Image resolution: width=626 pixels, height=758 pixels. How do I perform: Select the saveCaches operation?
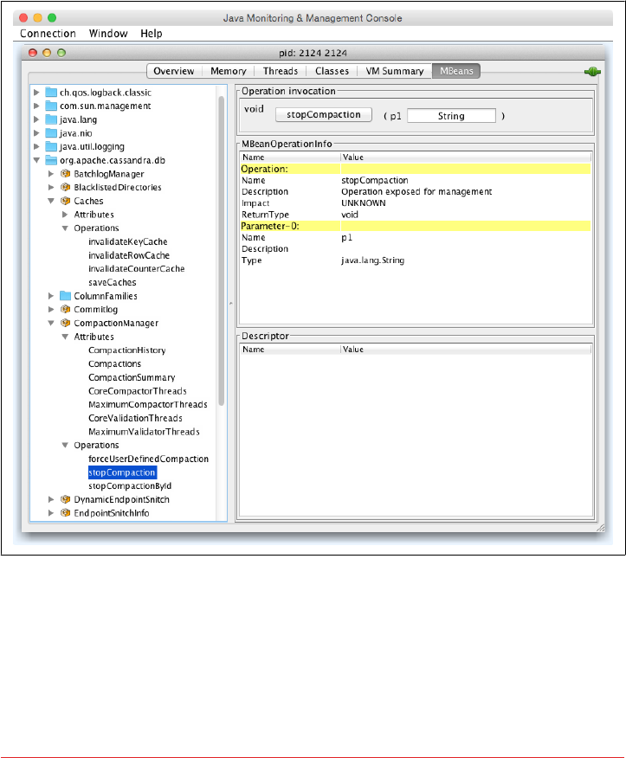coord(113,282)
